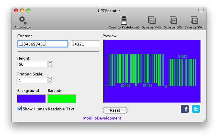Share via the Twitter icon
The width and height of the screenshot is (218, 138).
pyautogui.click(x=196, y=109)
